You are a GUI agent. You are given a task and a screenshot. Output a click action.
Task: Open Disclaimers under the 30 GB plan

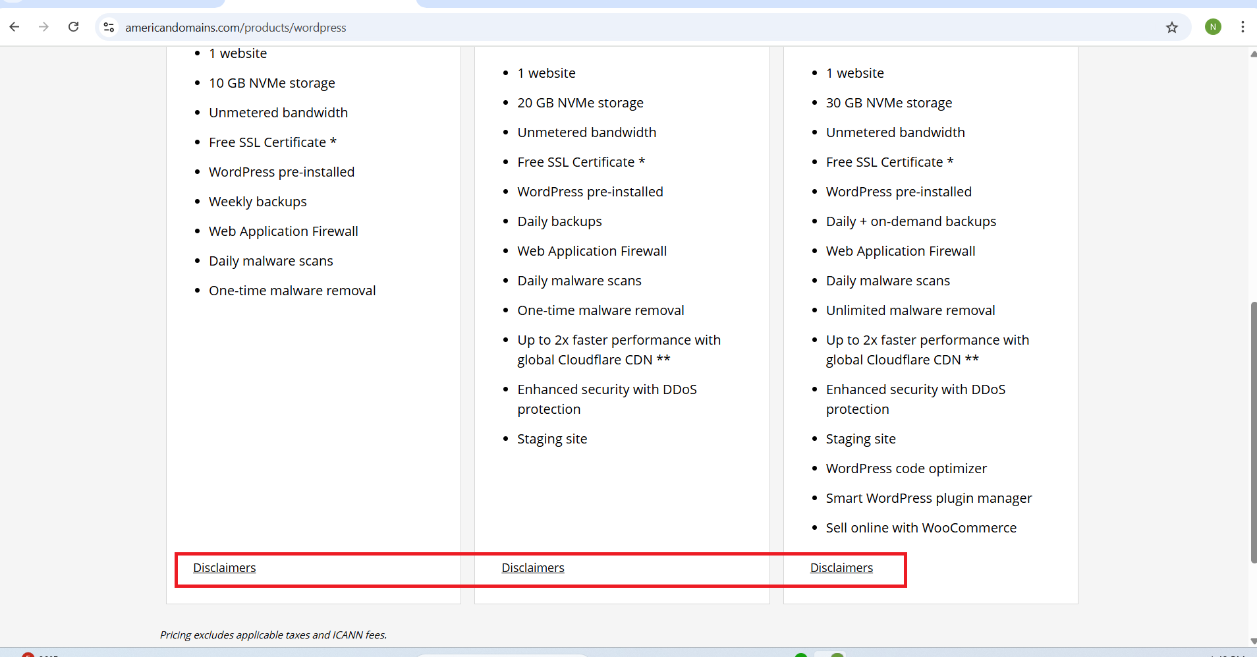841,568
